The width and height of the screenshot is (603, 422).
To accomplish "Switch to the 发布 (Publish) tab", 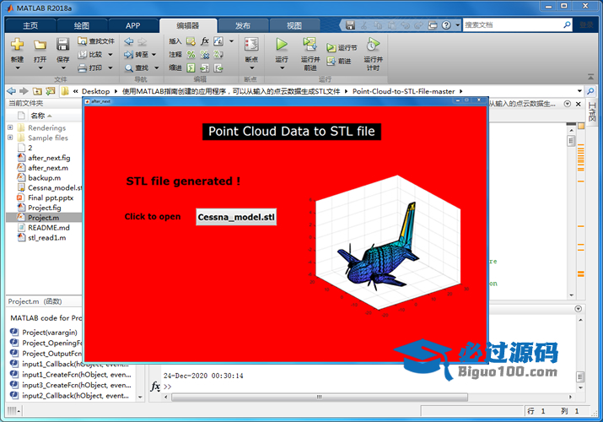I will click(x=243, y=26).
